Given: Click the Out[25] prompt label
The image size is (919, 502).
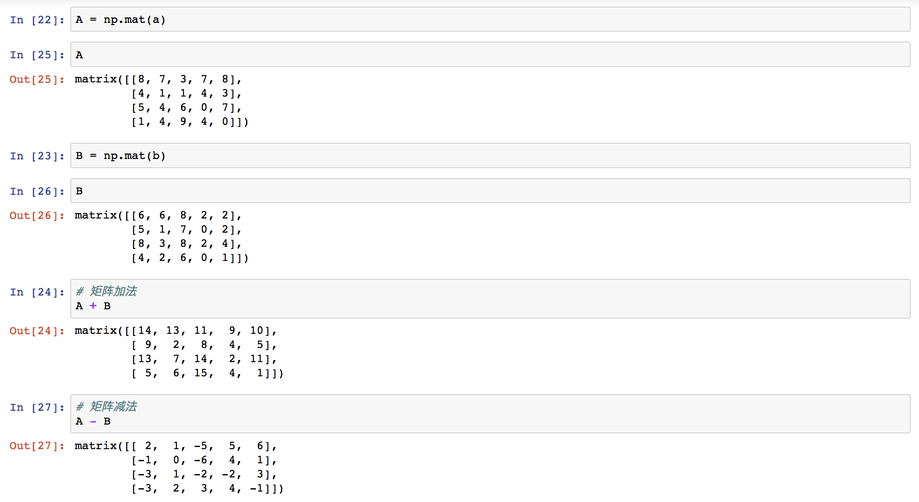Looking at the screenshot, I should pos(37,80).
